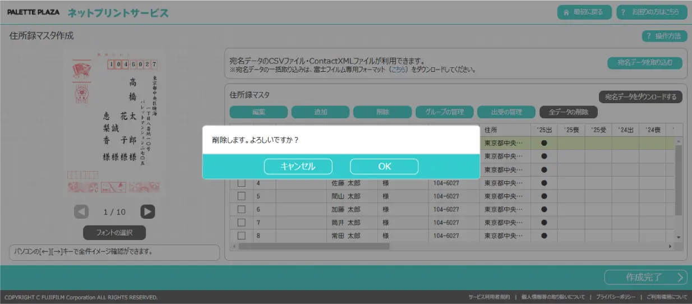Viewport: 692px width, 304px height.
Task: Open the フォントの選択 font selector
Action: point(114,232)
